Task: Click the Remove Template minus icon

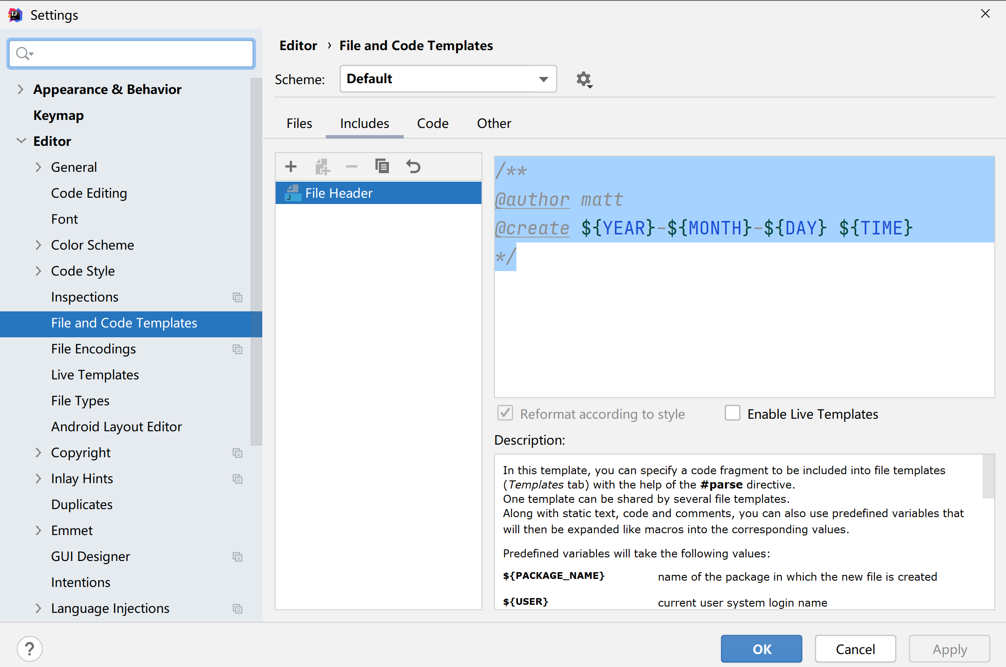Action: (x=352, y=166)
